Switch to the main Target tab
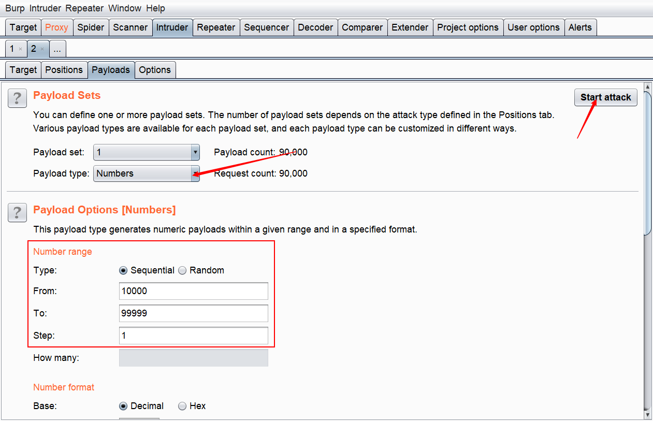Viewport: 653px width, 421px height. click(x=23, y=27)
